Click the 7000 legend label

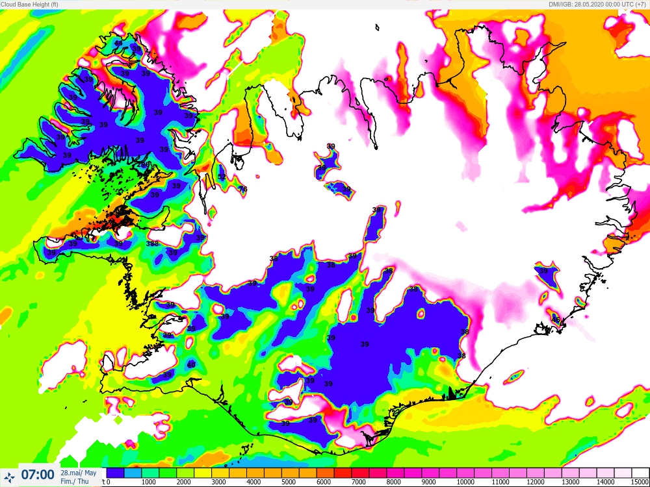359,482
